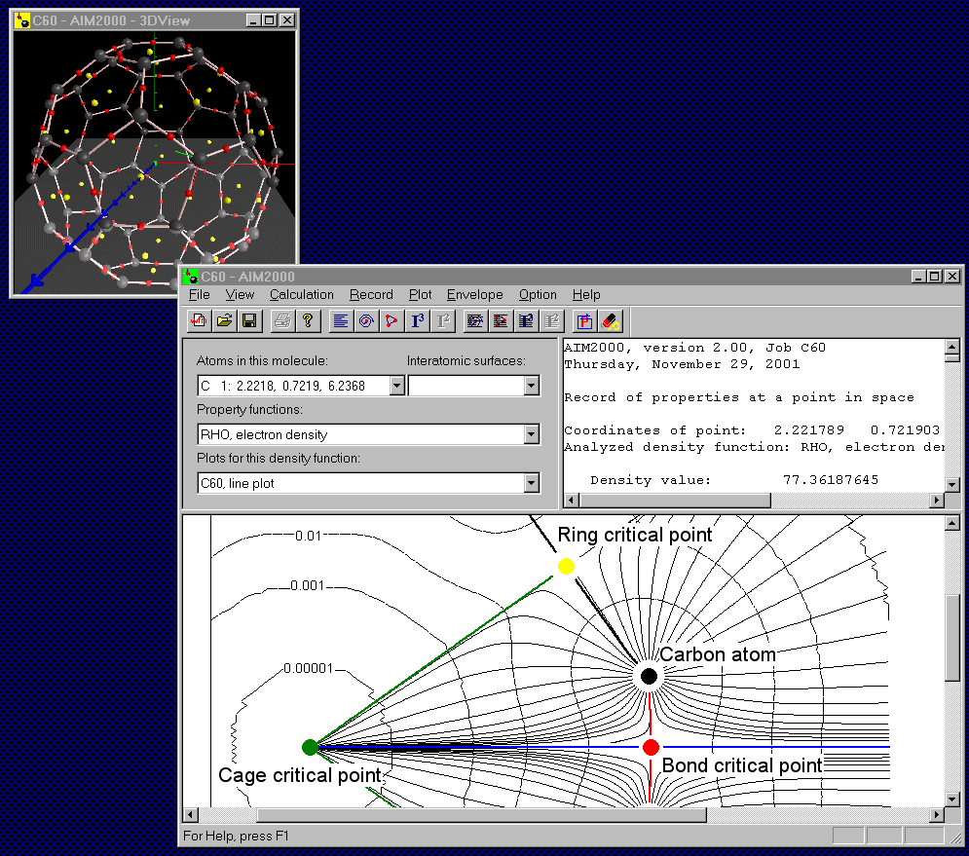The width and height of the screenshot is (969, 856).
Task: Click the record pane scroll right arrow
Action: tap(938, 500)
